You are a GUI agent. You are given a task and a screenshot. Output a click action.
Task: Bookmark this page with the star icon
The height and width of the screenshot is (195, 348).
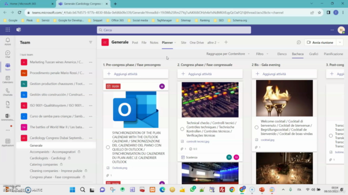tap(319, 12)
